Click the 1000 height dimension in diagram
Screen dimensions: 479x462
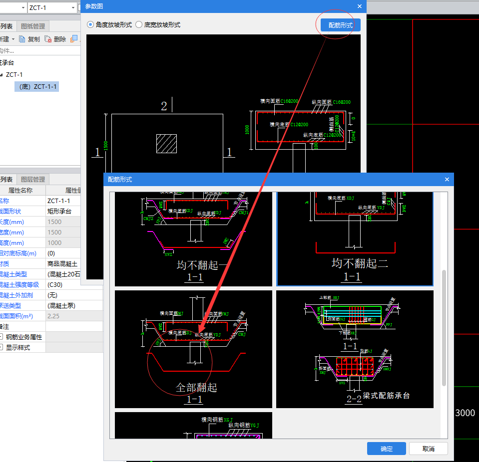[x=247, y=130]
